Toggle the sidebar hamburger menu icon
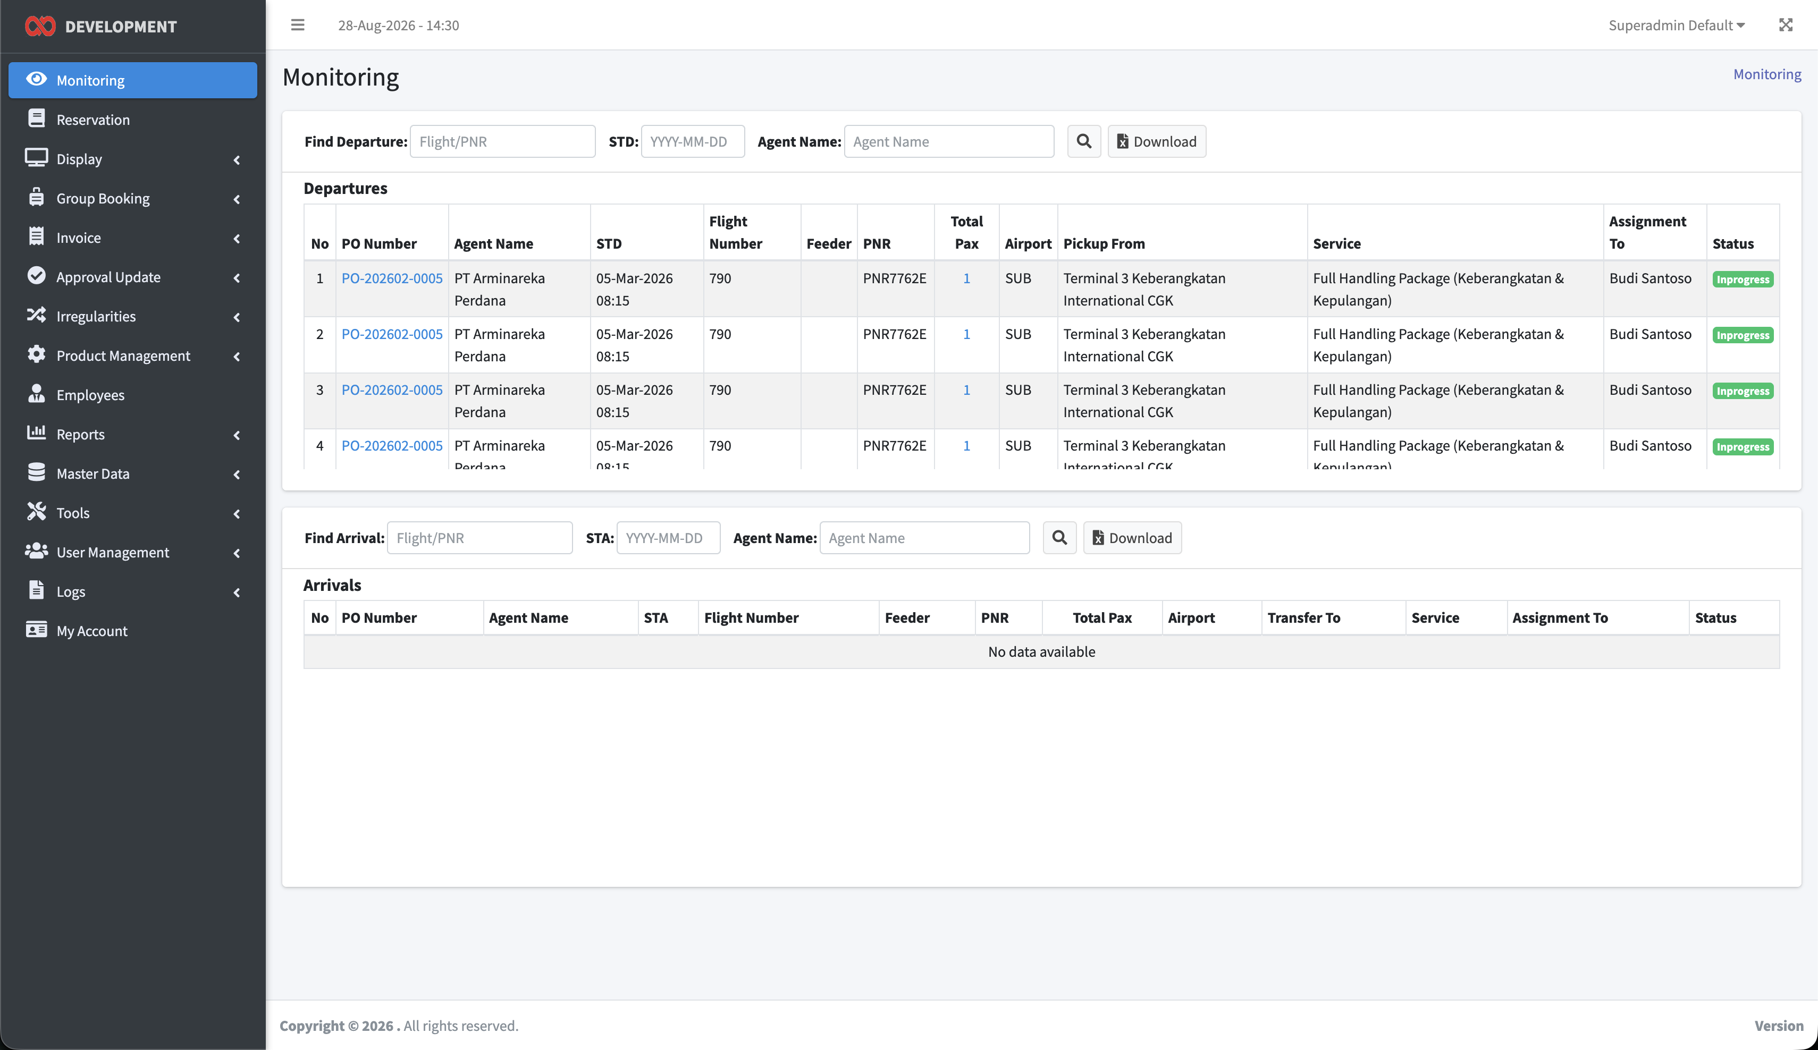 point(297,26)
